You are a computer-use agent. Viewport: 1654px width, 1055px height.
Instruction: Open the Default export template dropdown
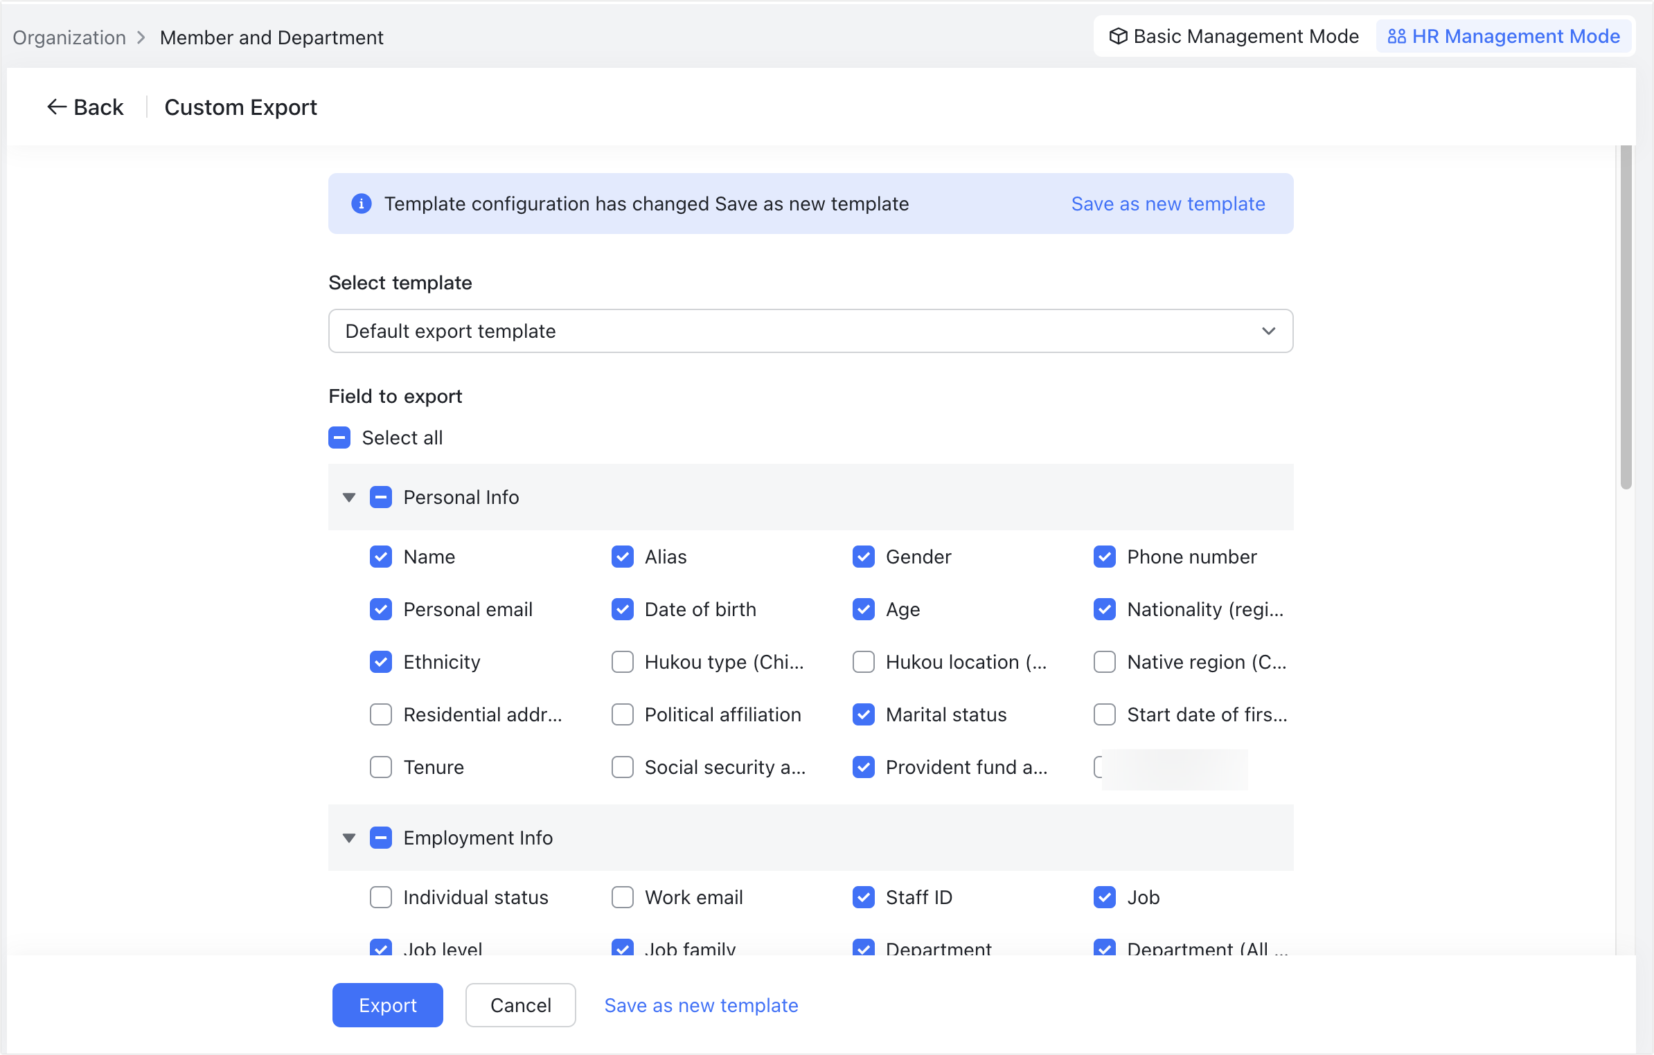tap(1268, 331)
